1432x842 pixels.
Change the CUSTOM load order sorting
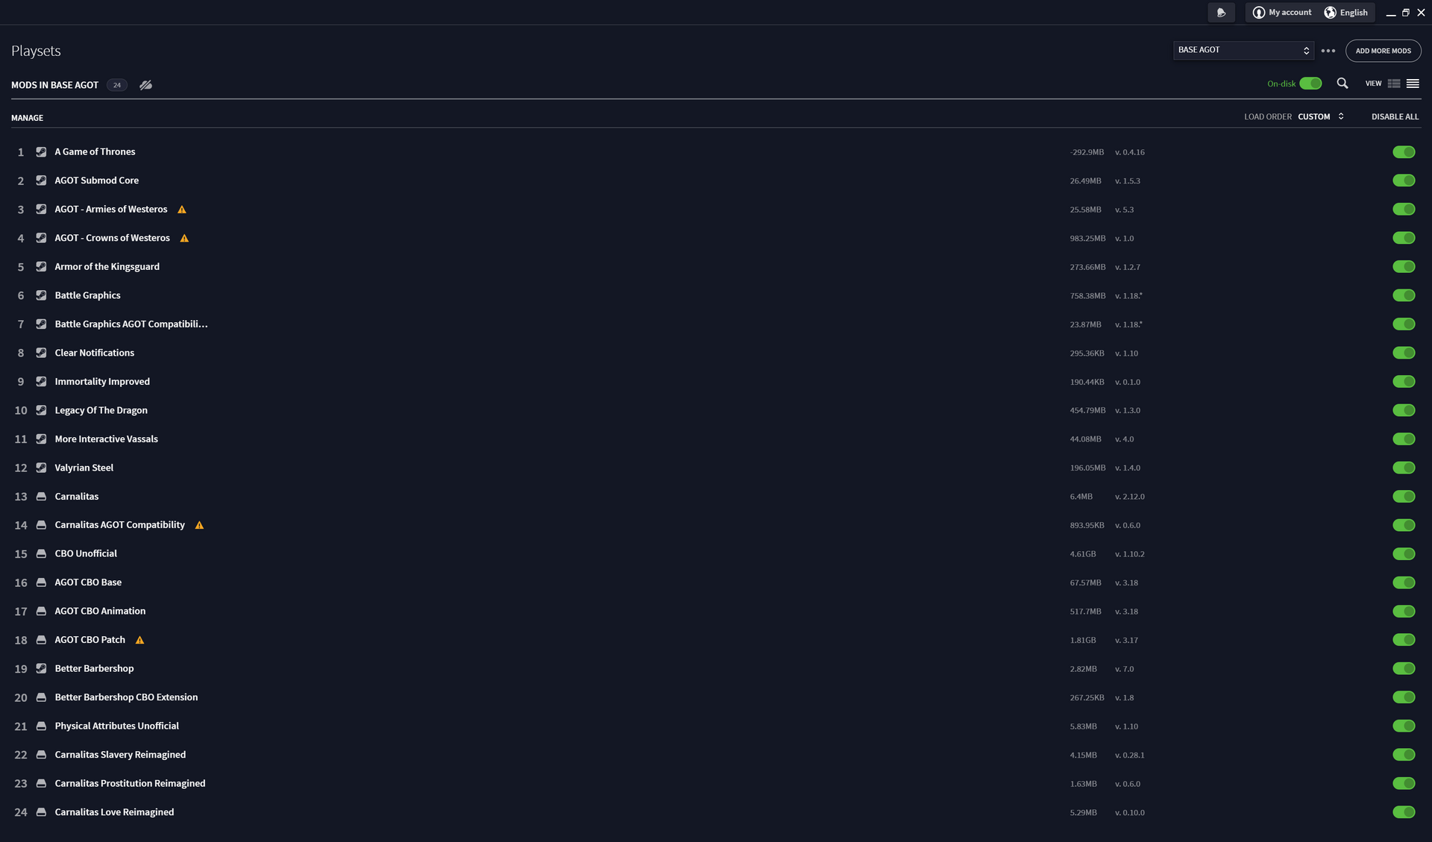click(x=1321, y=117)
